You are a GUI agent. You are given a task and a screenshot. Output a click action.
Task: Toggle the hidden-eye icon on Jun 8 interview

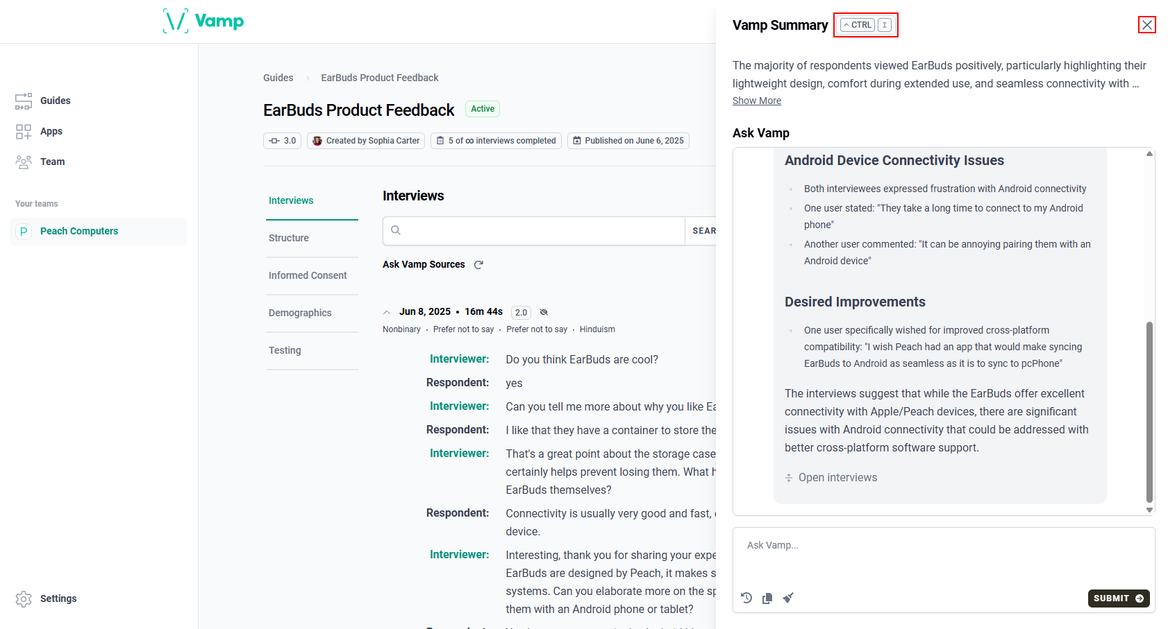pos(544,312)
